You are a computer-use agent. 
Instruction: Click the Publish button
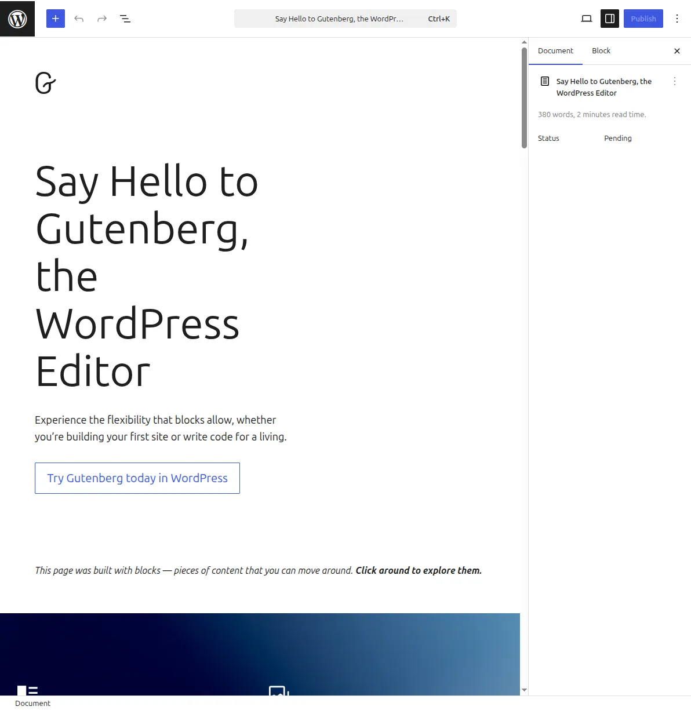point(643,18)
